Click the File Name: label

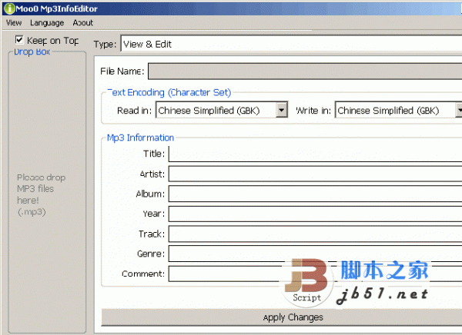point(122,71)
